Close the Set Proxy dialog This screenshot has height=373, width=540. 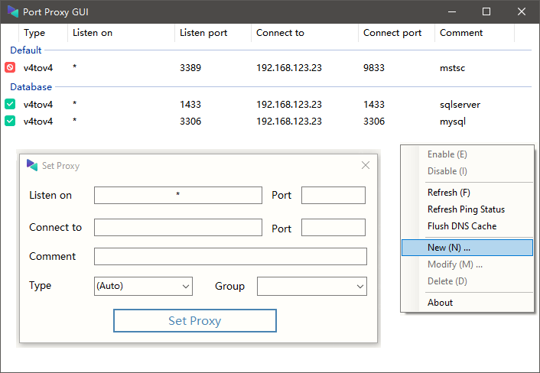tap(366, 166)
